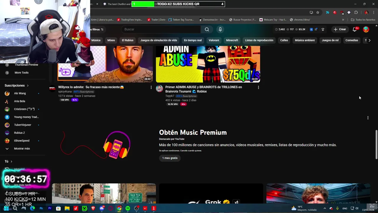The height and width of the screenshot is (213, 378).
Task: Click the trophy icon in YouTube header
Action: pyautogui.click(x=323, y=29)
